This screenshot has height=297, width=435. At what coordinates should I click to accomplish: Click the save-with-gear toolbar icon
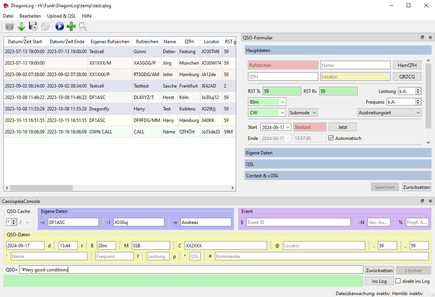33,27
